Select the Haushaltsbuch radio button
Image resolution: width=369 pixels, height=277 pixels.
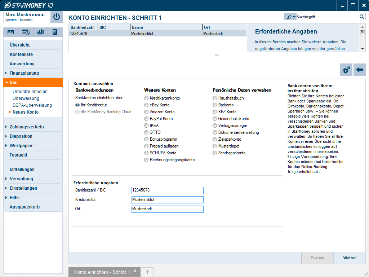point(215,98)
